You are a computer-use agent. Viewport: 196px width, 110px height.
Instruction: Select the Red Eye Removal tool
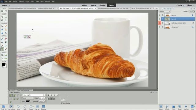coord(2,26)
